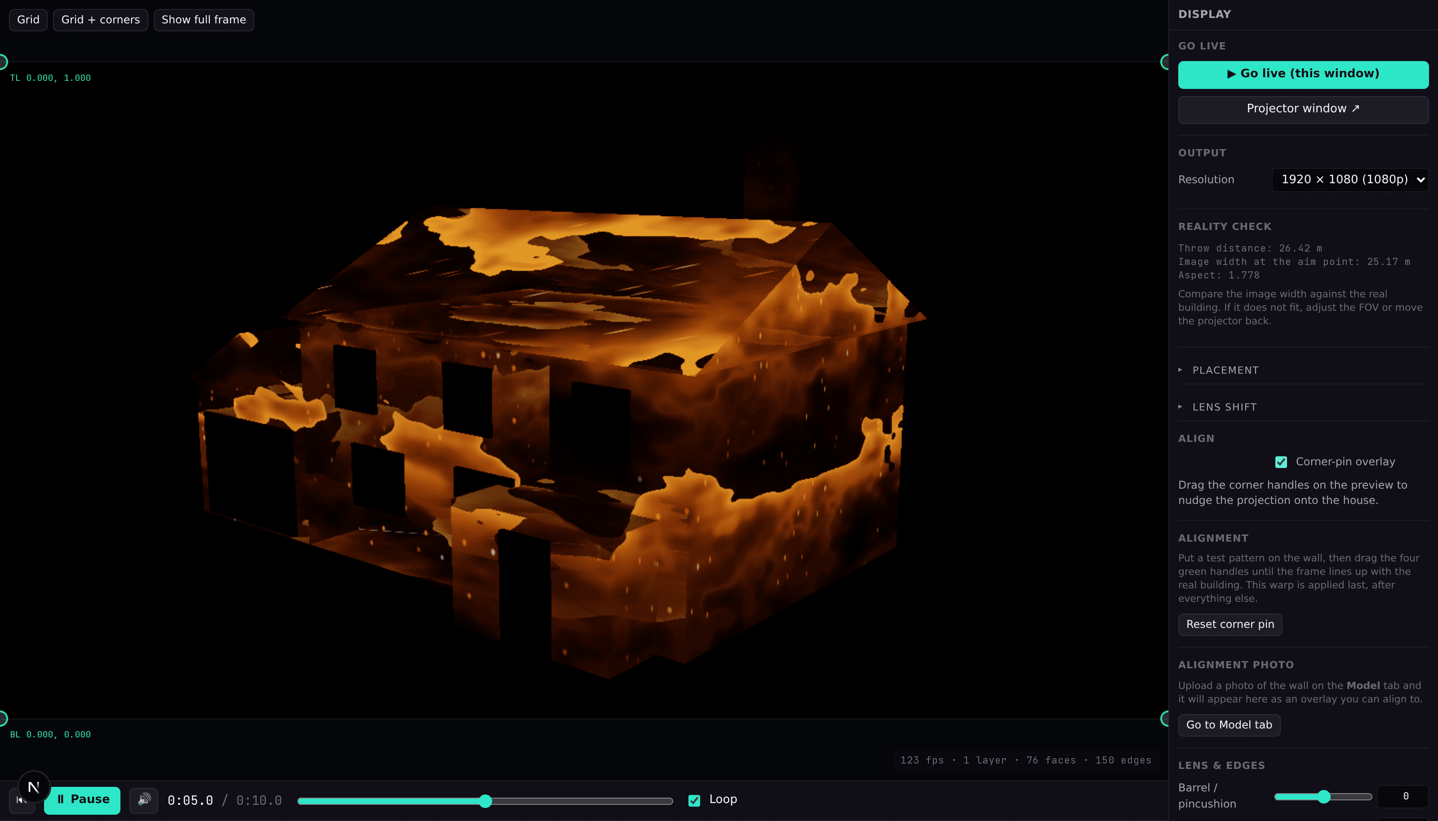Viewport: 1438px width, 821px height.
Task: Click Show full frame button
Action: click(x=204, y=20)
